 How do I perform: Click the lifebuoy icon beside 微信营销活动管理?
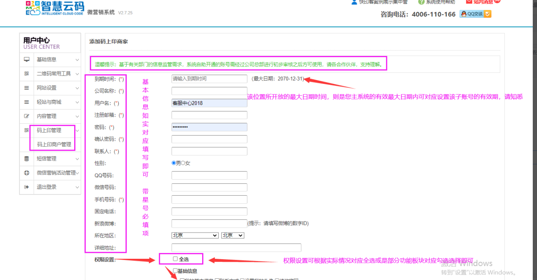(27, 173)
